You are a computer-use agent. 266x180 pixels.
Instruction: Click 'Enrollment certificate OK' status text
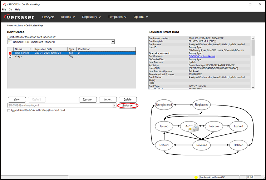pos(212,177)
